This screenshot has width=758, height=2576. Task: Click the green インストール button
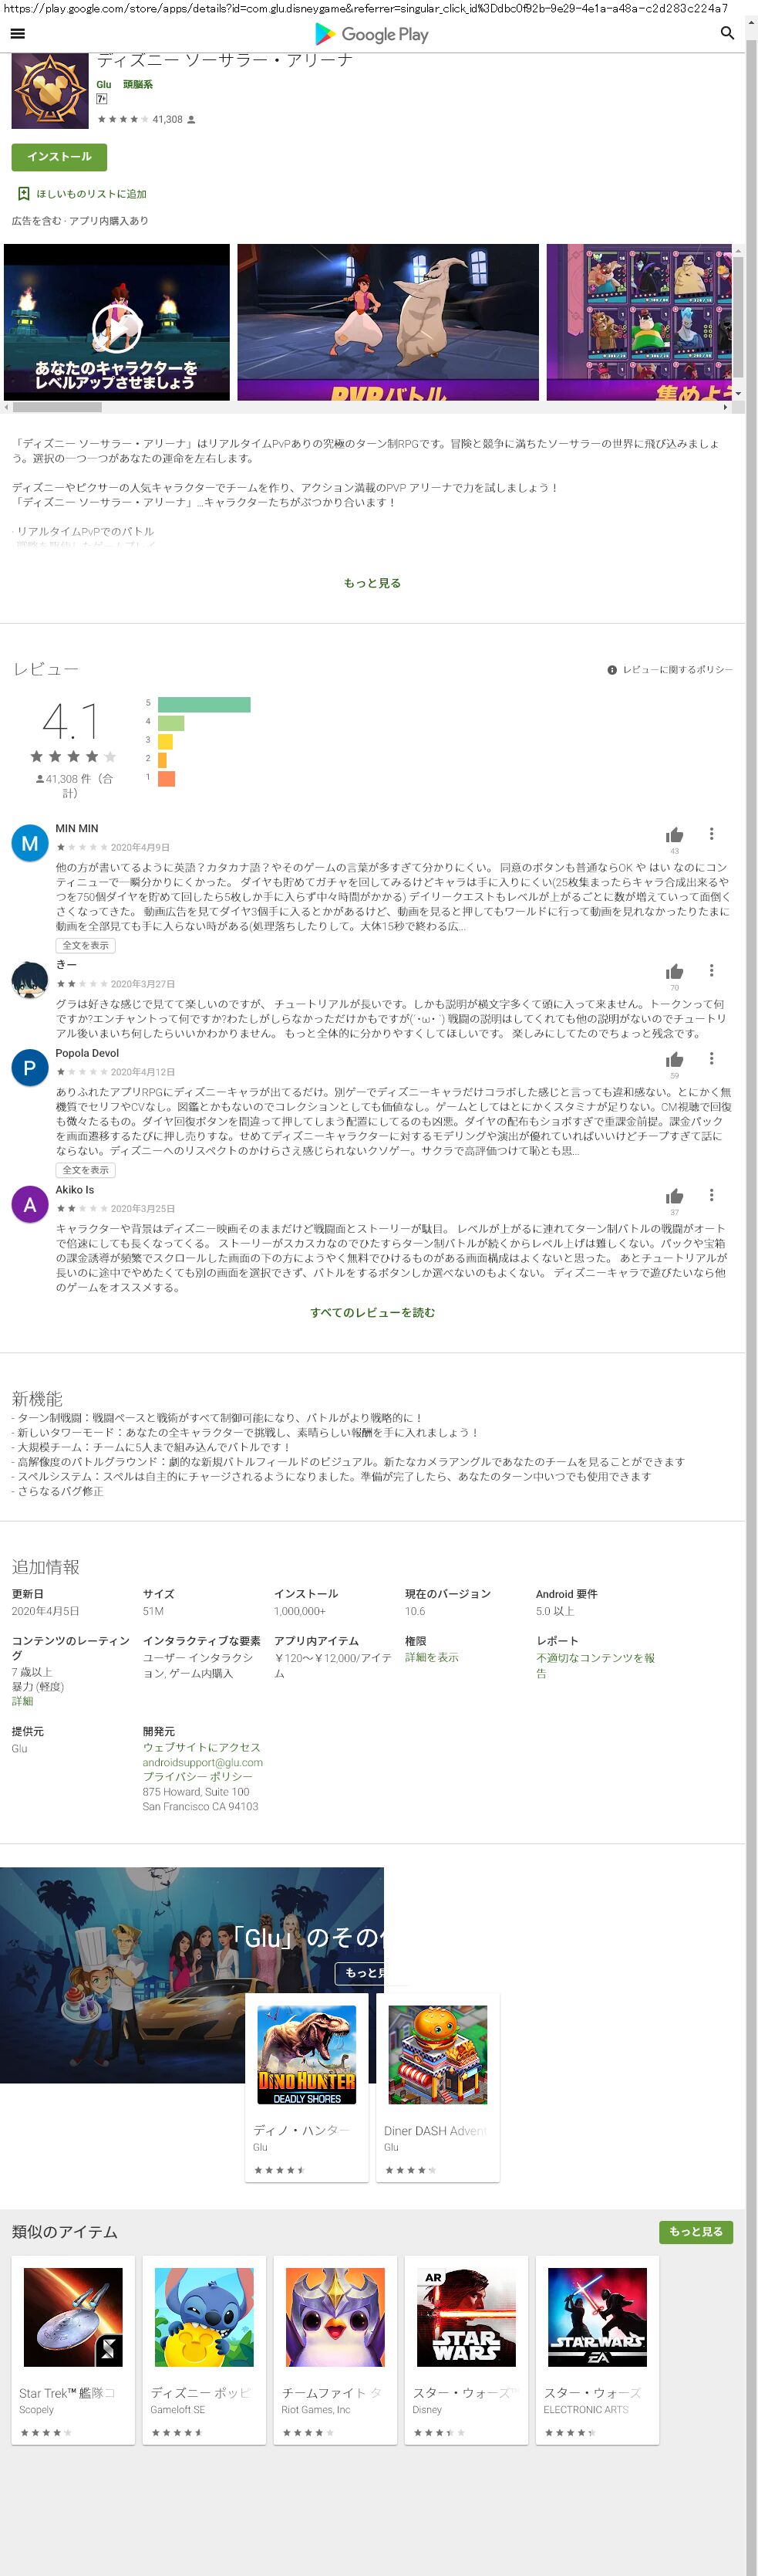59,157
